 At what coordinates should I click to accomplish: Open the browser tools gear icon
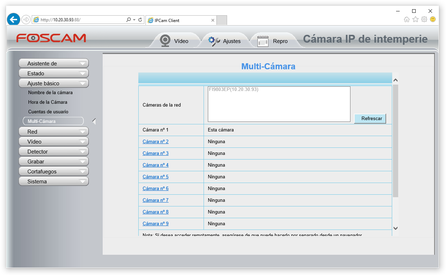(424, 20)
